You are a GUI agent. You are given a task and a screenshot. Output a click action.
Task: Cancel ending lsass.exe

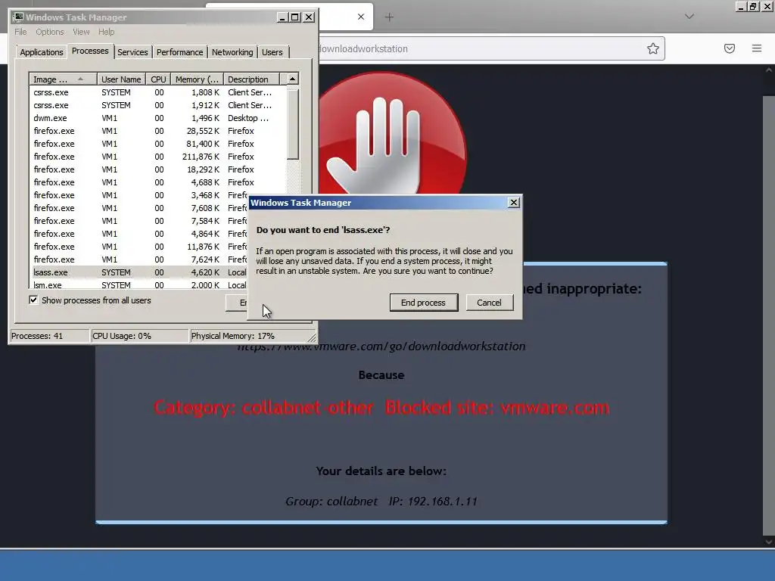coord(489,303)
